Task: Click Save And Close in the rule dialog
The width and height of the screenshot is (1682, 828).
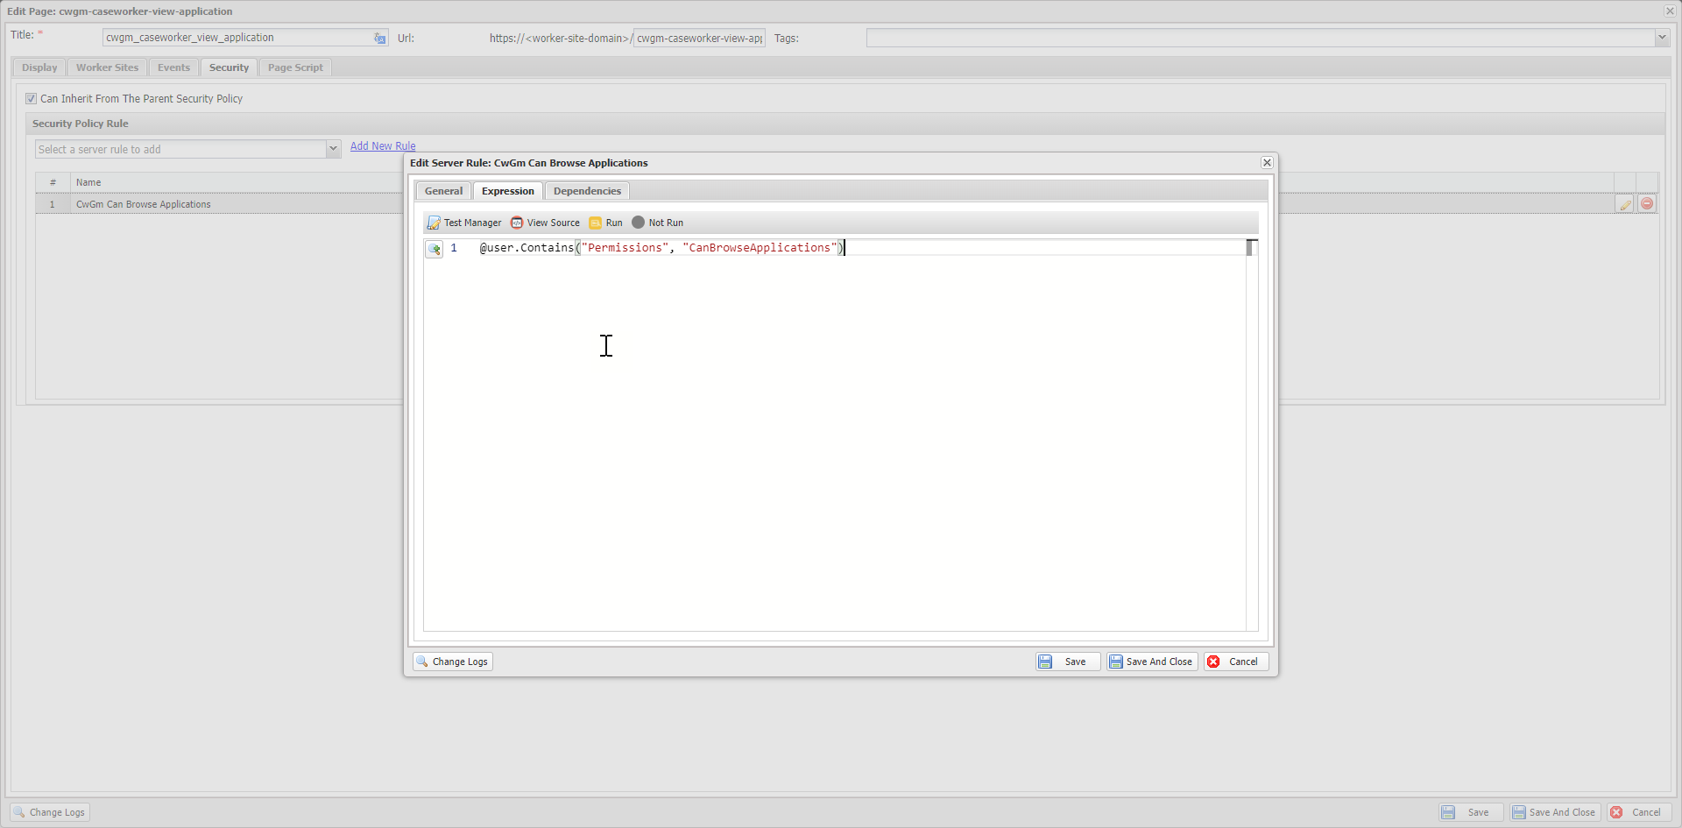Action: tap(1151, 662)
